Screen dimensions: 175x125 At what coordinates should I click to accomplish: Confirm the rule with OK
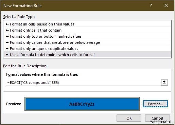(129, 118)
